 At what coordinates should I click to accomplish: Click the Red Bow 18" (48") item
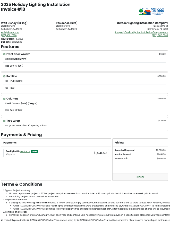coord(14,110)
